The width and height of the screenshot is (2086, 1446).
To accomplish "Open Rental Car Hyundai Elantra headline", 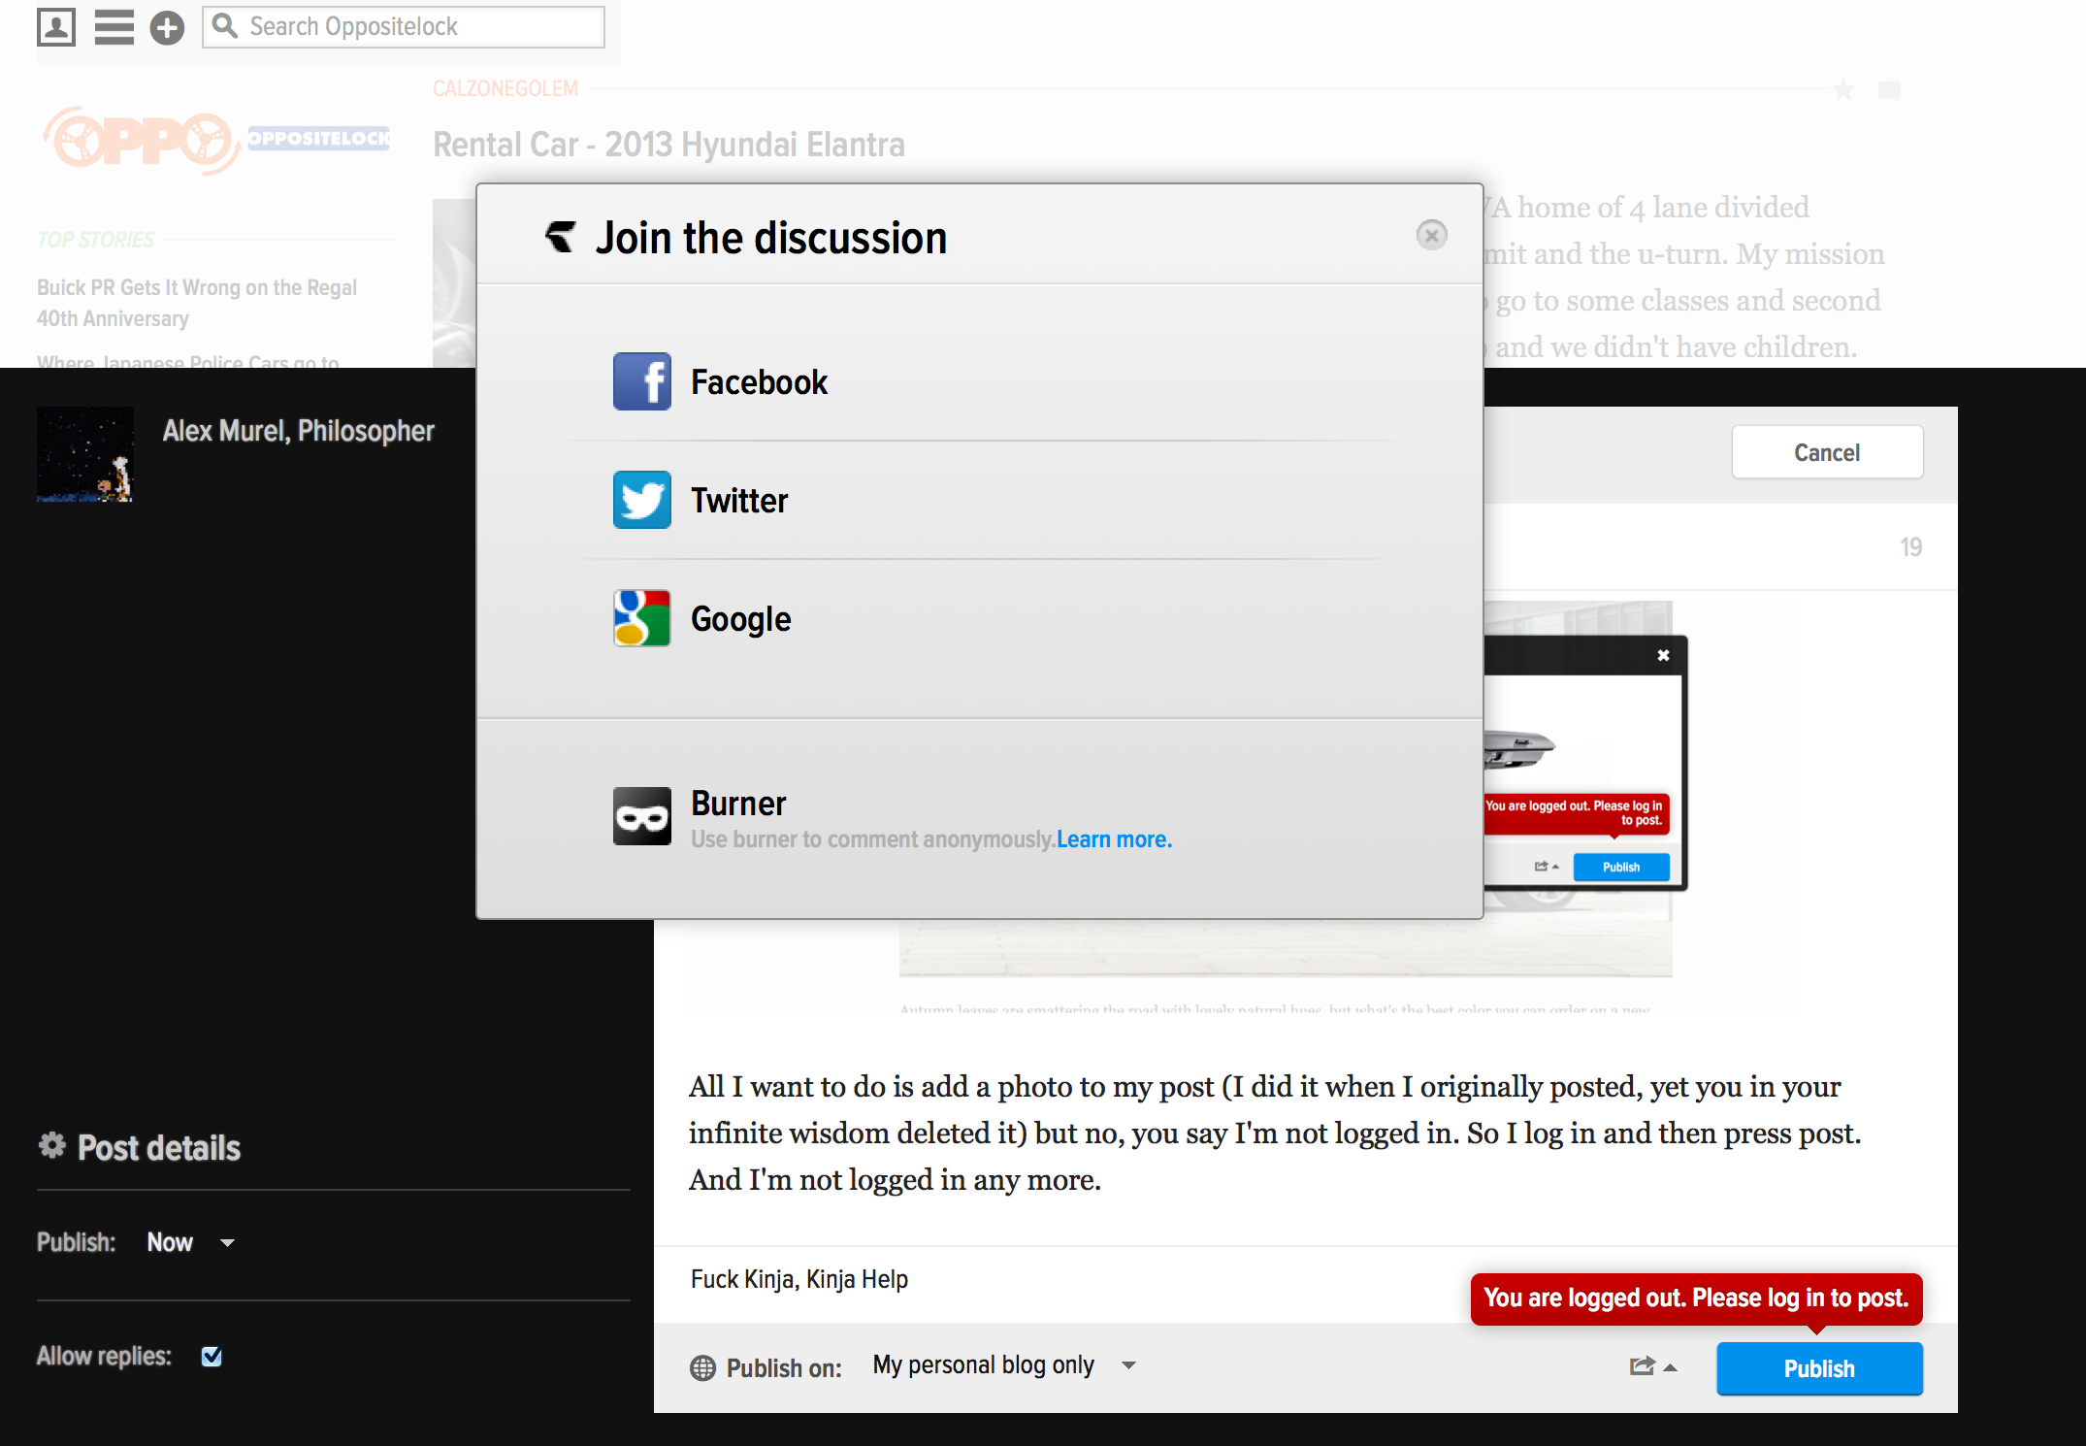I will [668, 145].
